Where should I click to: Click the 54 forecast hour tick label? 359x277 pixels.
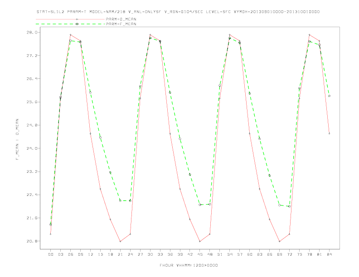coord(230,254)
